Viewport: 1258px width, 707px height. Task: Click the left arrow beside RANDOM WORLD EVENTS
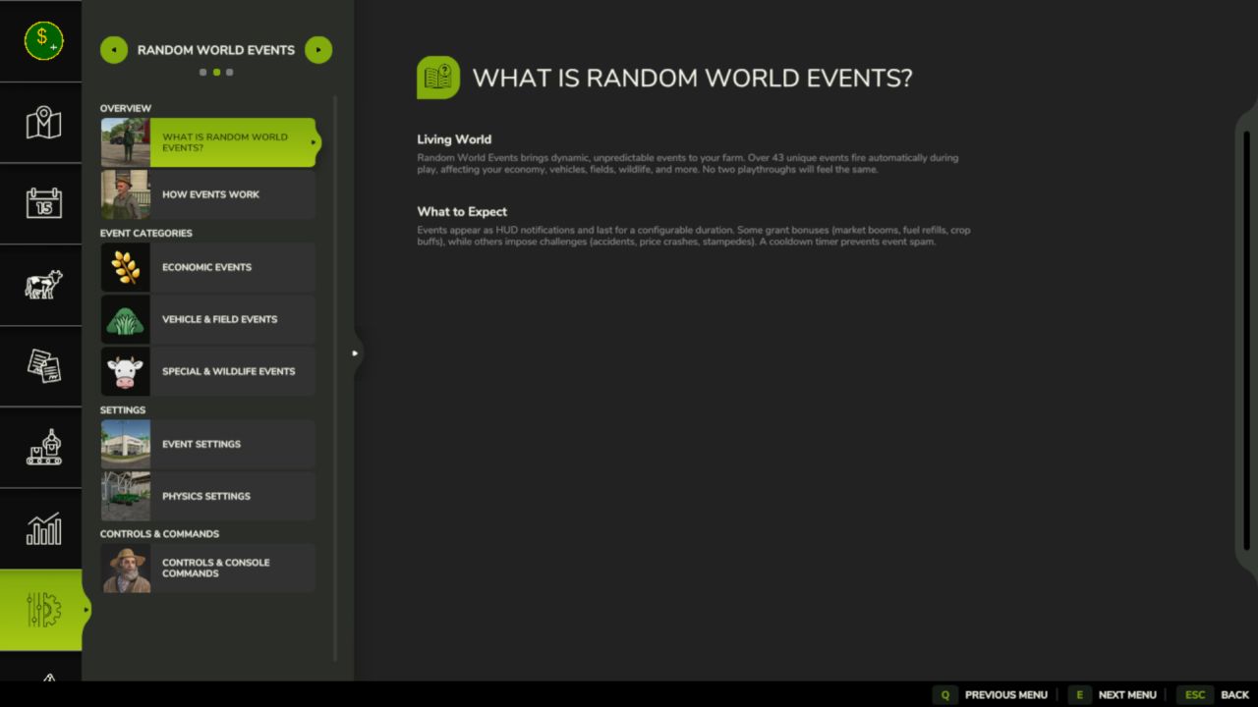point(114,49)
